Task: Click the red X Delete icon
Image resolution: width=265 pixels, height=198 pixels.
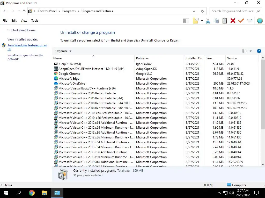Action: click(233, 21)
